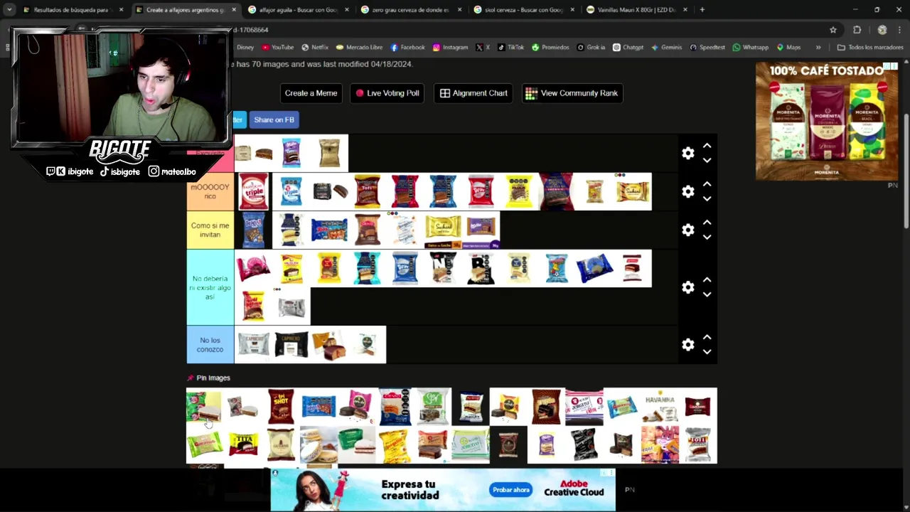Start a Live Voting Poll
The height and width of the screenshot is (512, 910).
click(387, 93)
